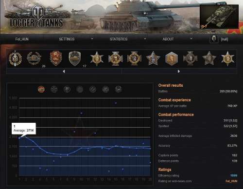Click the Spotted value 322 [1.57]
243x189 pixels.
point(230,126)
